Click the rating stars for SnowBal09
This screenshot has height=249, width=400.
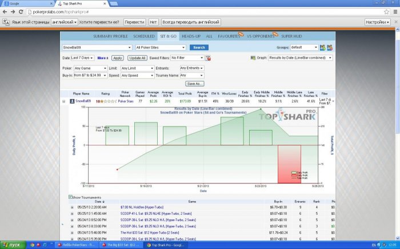(x=106, y=101)
